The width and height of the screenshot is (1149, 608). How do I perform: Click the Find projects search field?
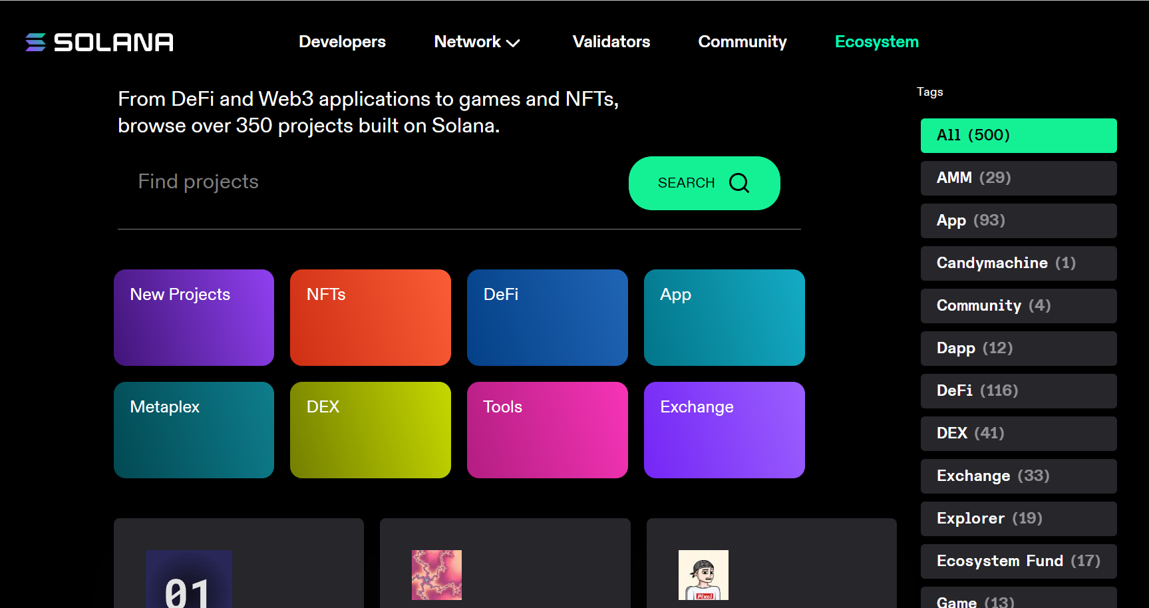pos(373,182)
